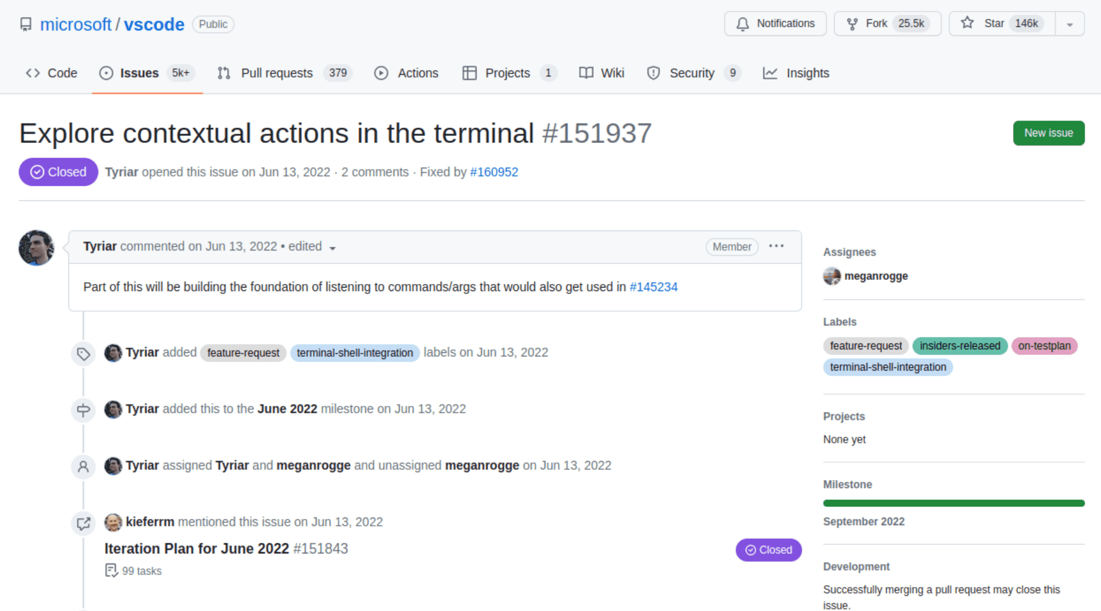The width and height of the screenshot is (1101, 611).
Task: Switch to the Pull requests tab
Action: [x=277, y=73]
